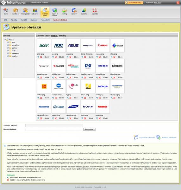The width and height of the screenshot is (181, 190).
Task: Delete lg.png with the red X
Action: tap(70, 98)
